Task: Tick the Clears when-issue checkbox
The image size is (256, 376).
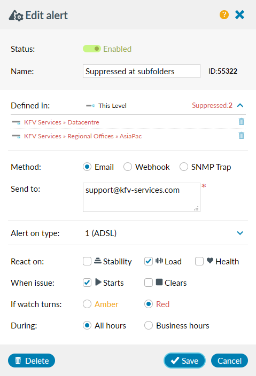Action: (149, 283)
